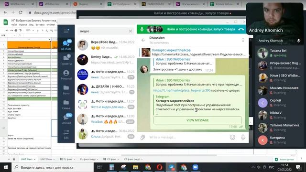The width and height of the screenshot is (306, 172).
Task: Open the Unread chat folder
Action: click(x=66, y=119)
